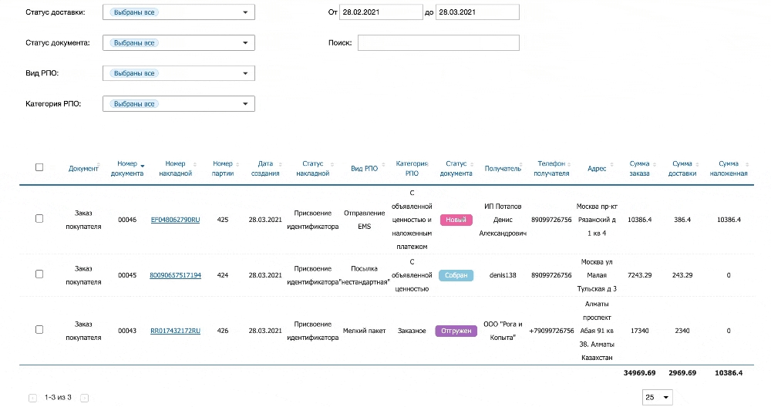Screen dimensions: 771x407
Task: Open the rows-per-page dropdown showing 25
Action: pyautogui.click(x=657, y=398)
